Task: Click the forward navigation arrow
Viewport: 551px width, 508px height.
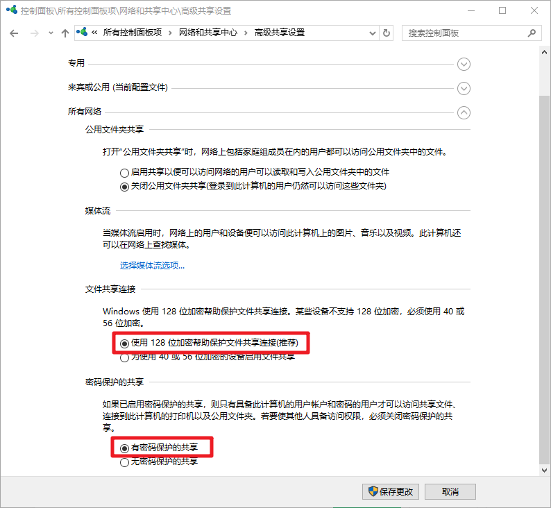Action: point(35,33)
